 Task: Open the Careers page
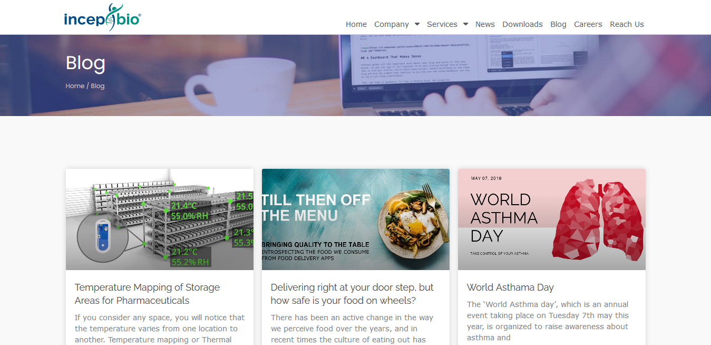588,24
